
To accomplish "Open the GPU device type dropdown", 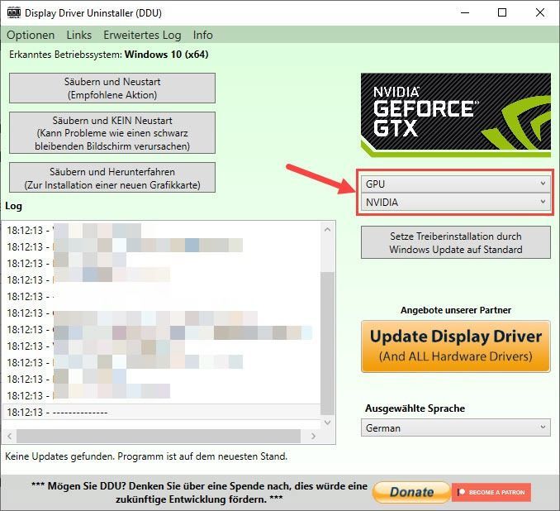I will pos(456,184).
